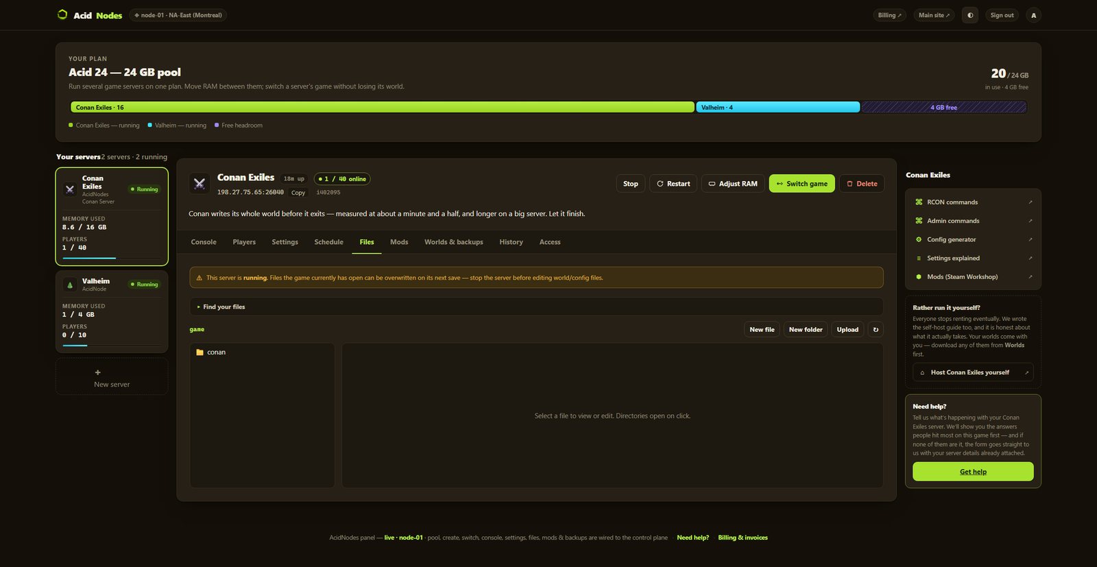Open the Billing link in the header
The height and width of the screenshot is (567, 1097).
point(890,15)
